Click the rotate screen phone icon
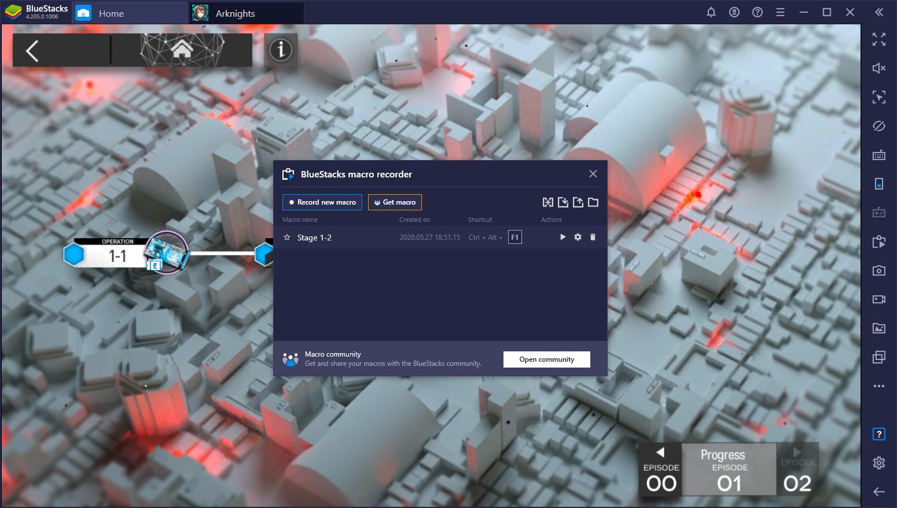897x508 pixels. click(x=879, y=184)
